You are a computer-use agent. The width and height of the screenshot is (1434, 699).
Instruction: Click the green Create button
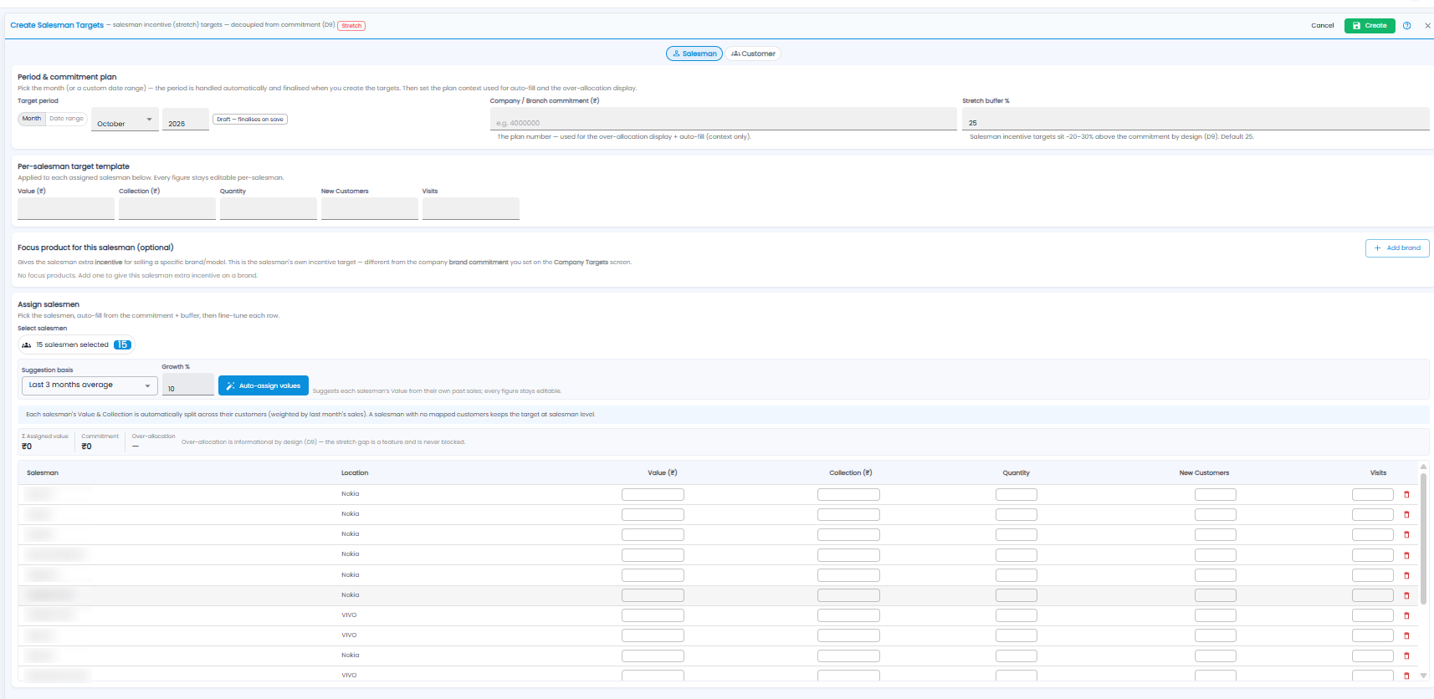tap(1370, 26)
